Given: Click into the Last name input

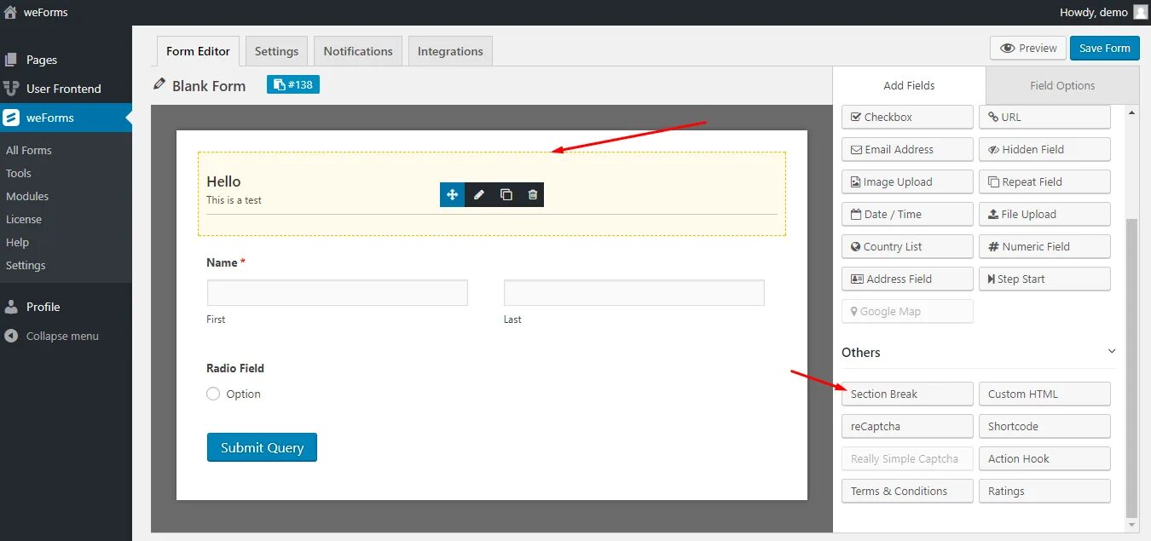Looking at the screenshot, I should click(x=634, y=292).
